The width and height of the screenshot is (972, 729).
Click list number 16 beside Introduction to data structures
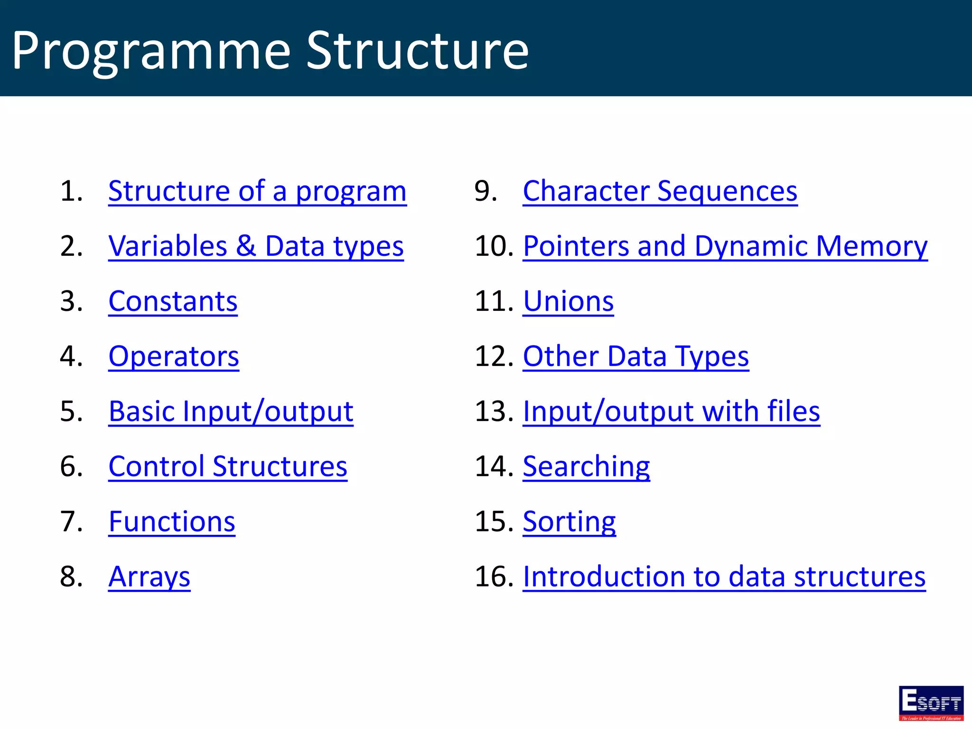tap(494, 577)
